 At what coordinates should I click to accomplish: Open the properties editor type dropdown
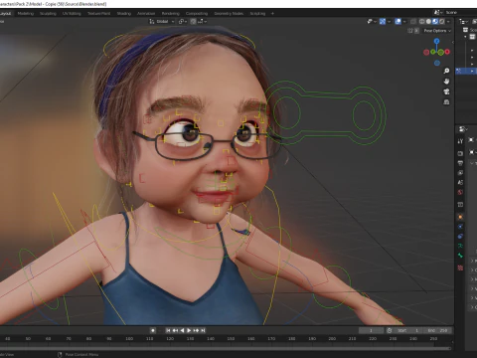click(463, 129)
